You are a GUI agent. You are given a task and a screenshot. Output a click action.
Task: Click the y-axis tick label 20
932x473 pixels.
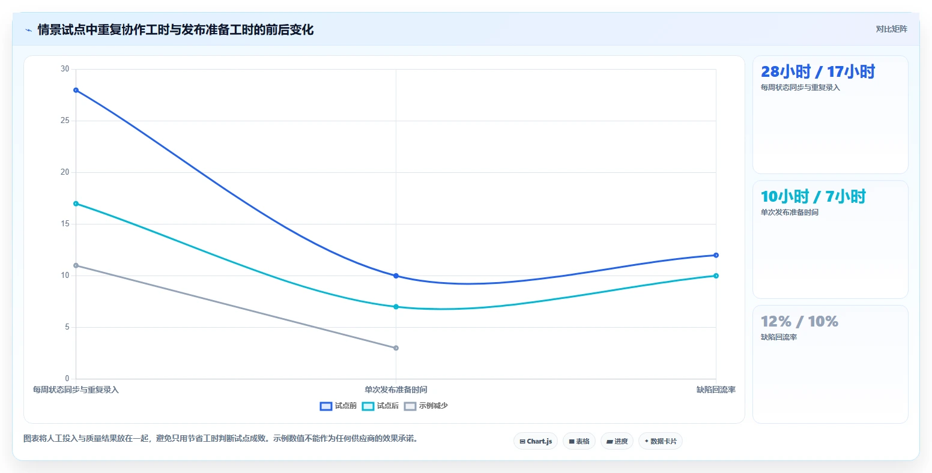[65, 172]
